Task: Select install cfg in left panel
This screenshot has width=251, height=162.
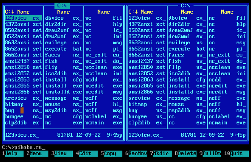Action: pos(63,80)
